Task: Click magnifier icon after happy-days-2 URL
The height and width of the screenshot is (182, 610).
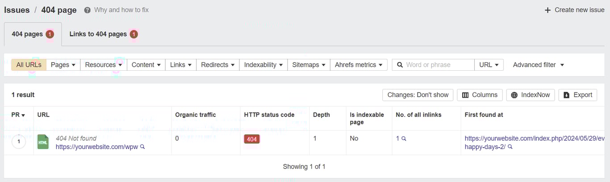Action: [510, 147]
